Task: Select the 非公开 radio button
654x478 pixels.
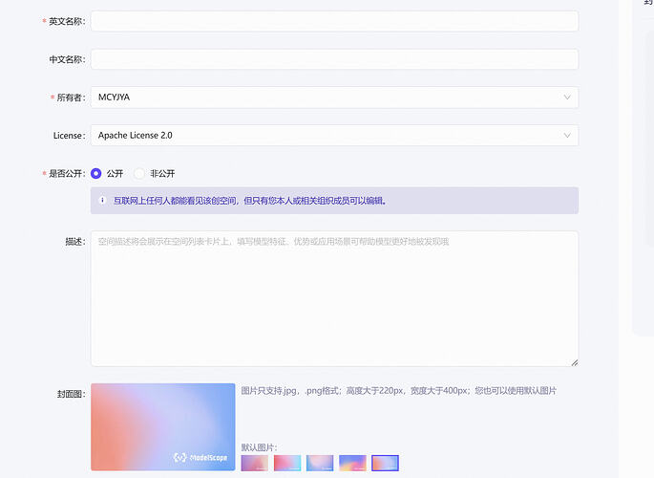Action: pos(138,173)
